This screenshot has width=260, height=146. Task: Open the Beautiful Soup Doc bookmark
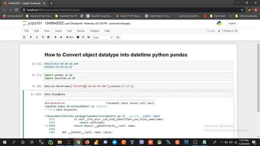99,16
